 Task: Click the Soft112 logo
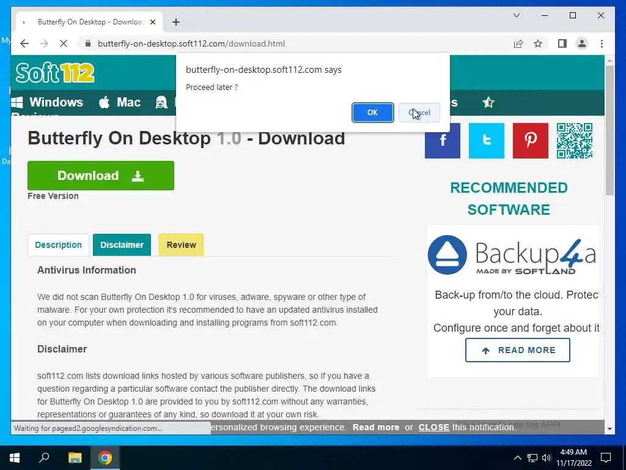point(54,73)
